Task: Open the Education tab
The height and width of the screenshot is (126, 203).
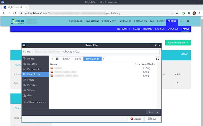Action: [141, 21]
